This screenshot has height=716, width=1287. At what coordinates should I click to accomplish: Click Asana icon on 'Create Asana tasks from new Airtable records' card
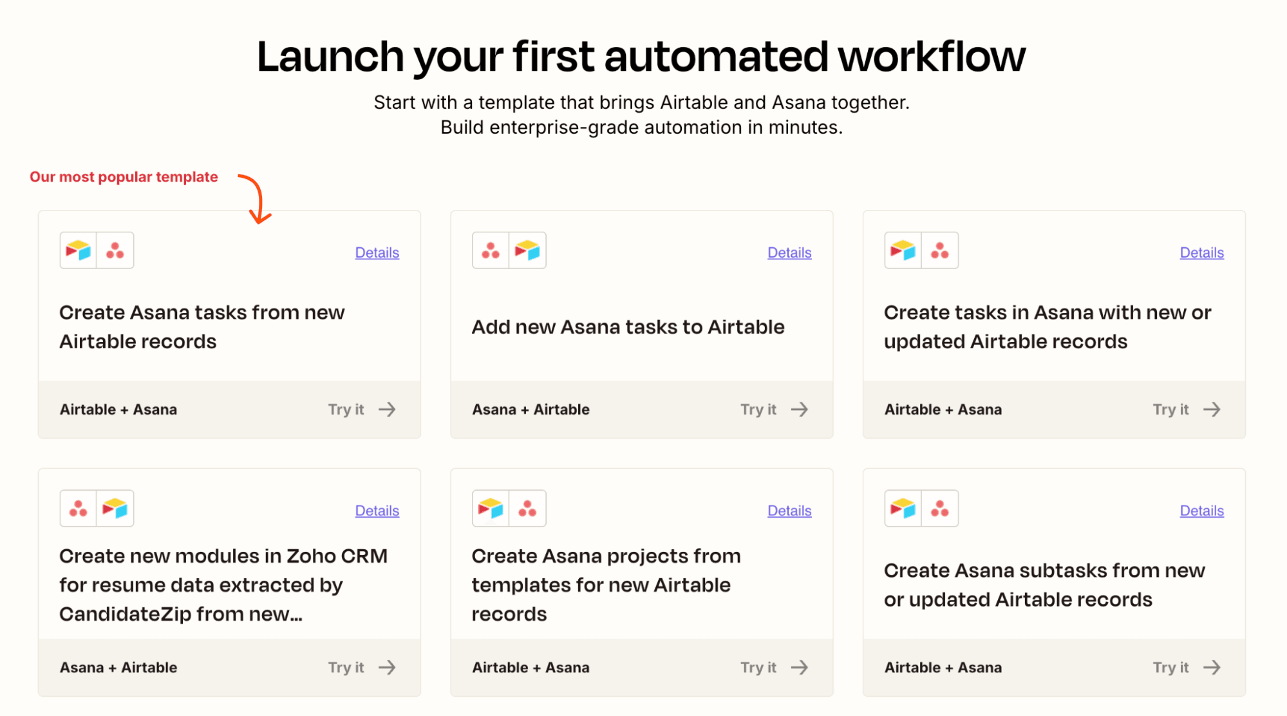point(115,250)
